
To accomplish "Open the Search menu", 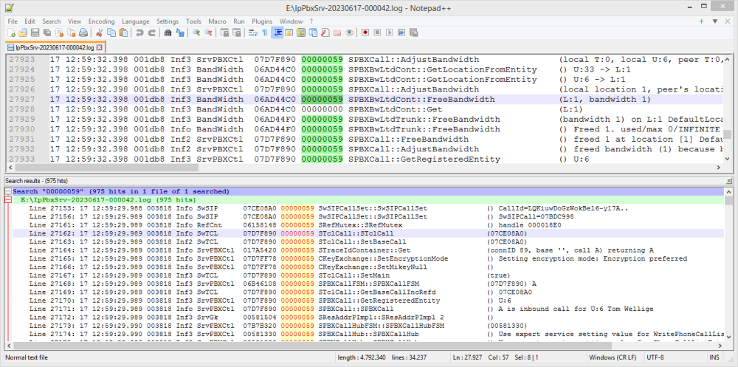I will 52,21.
